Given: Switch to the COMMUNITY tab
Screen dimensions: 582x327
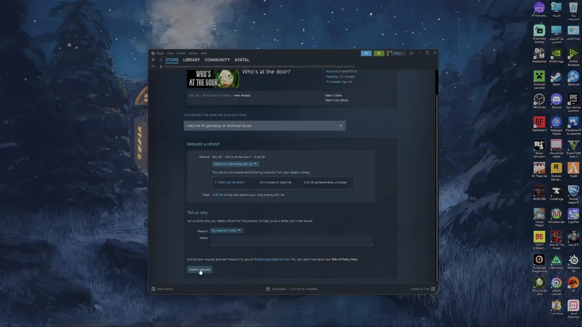Looking at the screenshot, I should coord(217,60).
